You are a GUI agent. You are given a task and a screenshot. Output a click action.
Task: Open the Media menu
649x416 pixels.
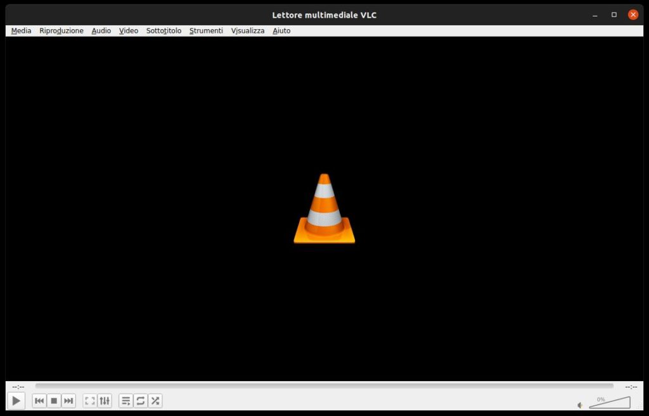point(21,30)
